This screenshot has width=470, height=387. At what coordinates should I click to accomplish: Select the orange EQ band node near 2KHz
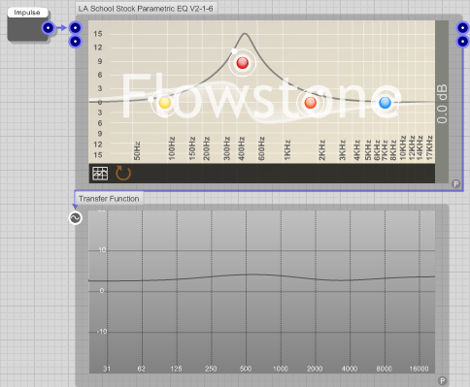(311, 103)
